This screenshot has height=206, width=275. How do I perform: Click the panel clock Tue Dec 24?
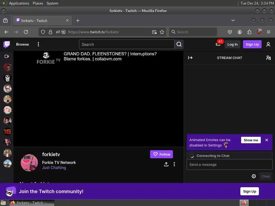pyautogui.click(x=257, y=3)
